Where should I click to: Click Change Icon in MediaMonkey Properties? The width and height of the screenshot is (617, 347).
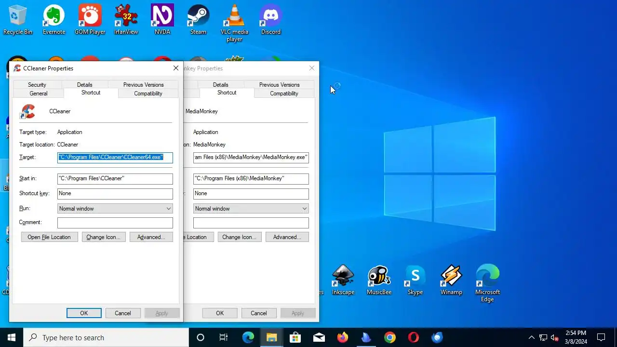[240, 237]
